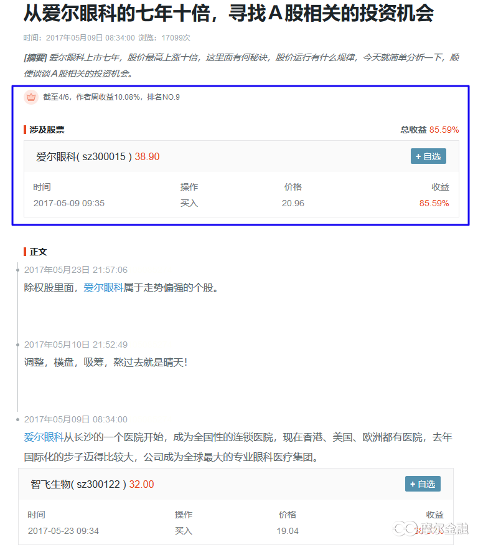Click the post 调整，横盘，吸筹，熬过去就是晴天！
Viewport: 478px width, 547px height.
106,363
